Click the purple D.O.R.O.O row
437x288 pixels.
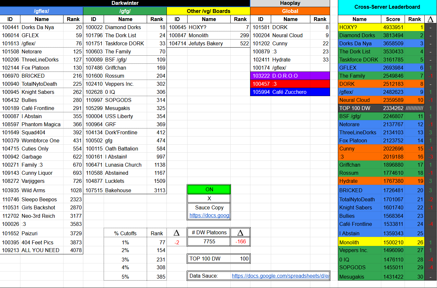point(290,76)
